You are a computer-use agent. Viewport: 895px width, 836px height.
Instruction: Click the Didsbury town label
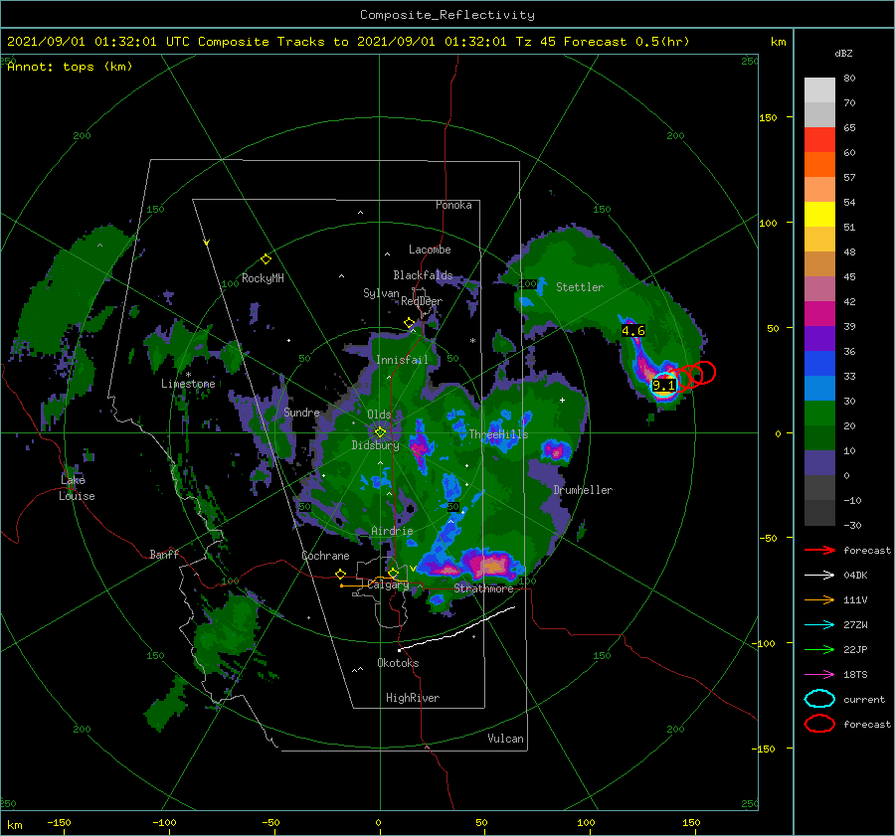pyautogui.click(x=375, y=445)
